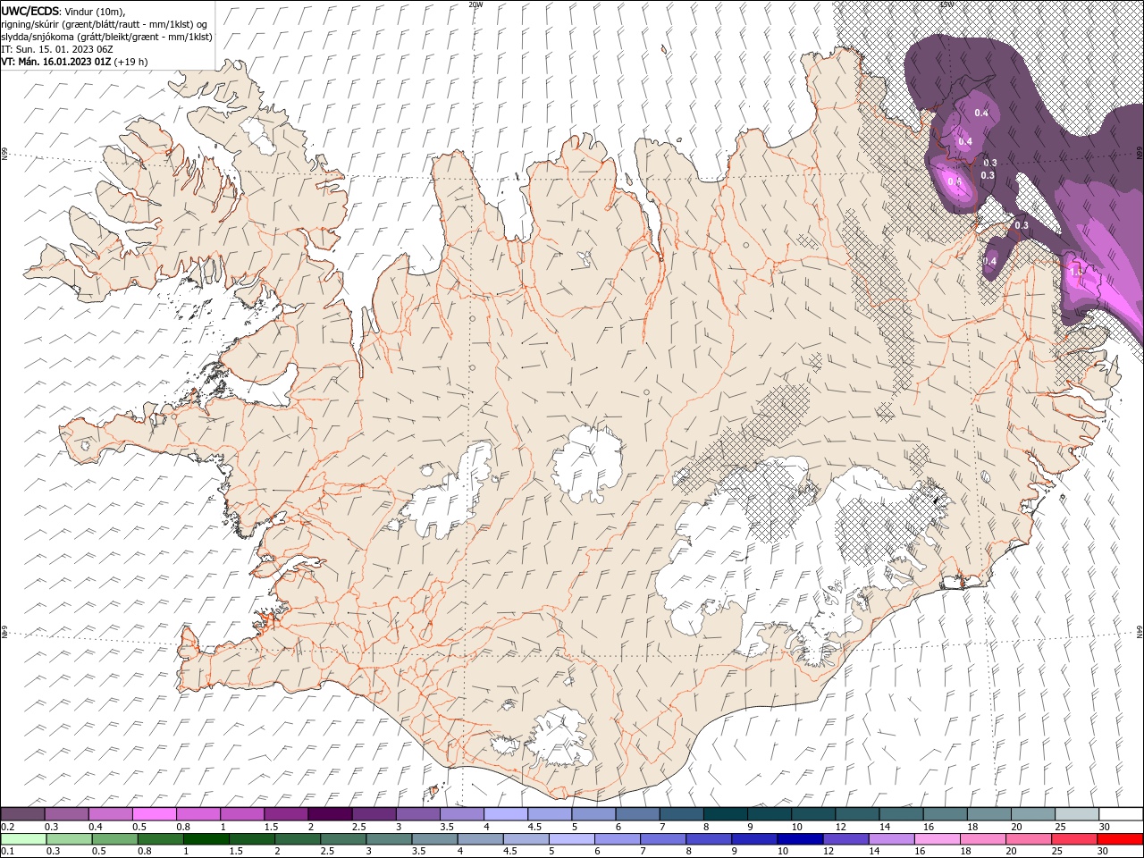The height and width of the screenshot is (858, 1144).
Task: Select the 12–14 teal swatch in upper legend
Action: 857,814
